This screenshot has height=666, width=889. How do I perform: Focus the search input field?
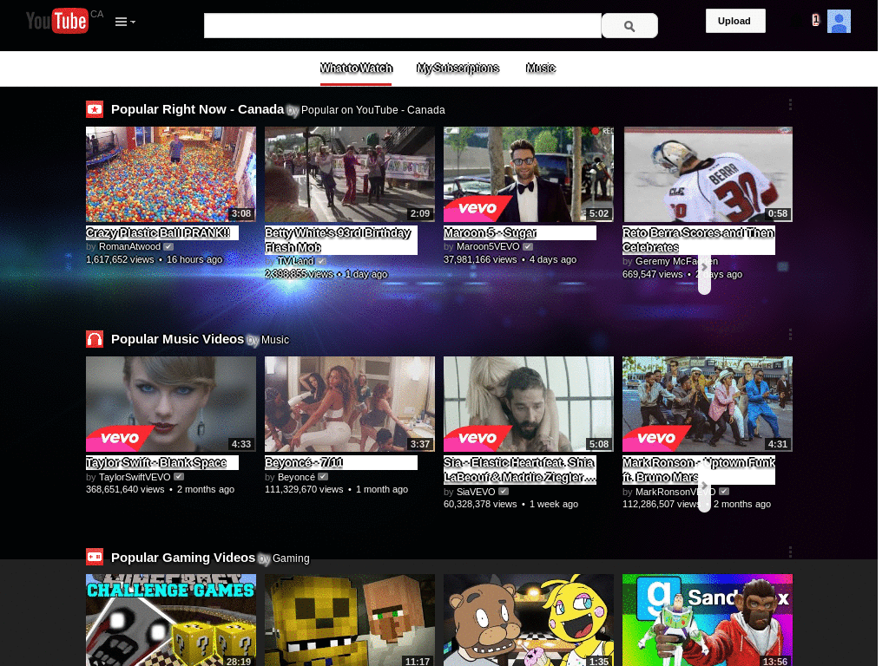[x=403, y=25]
